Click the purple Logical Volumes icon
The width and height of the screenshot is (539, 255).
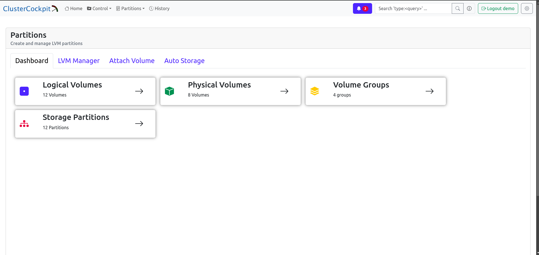(24, 91)
